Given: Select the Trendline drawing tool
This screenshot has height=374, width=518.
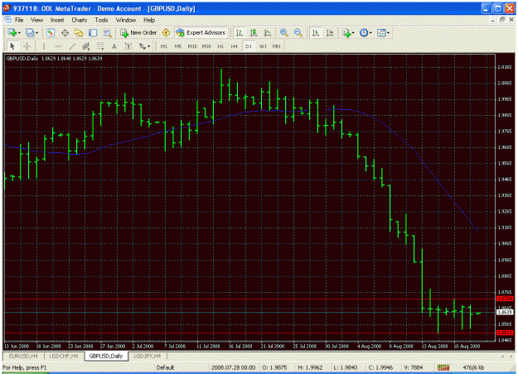Looking at the screenshot, I should coord(72,46).
